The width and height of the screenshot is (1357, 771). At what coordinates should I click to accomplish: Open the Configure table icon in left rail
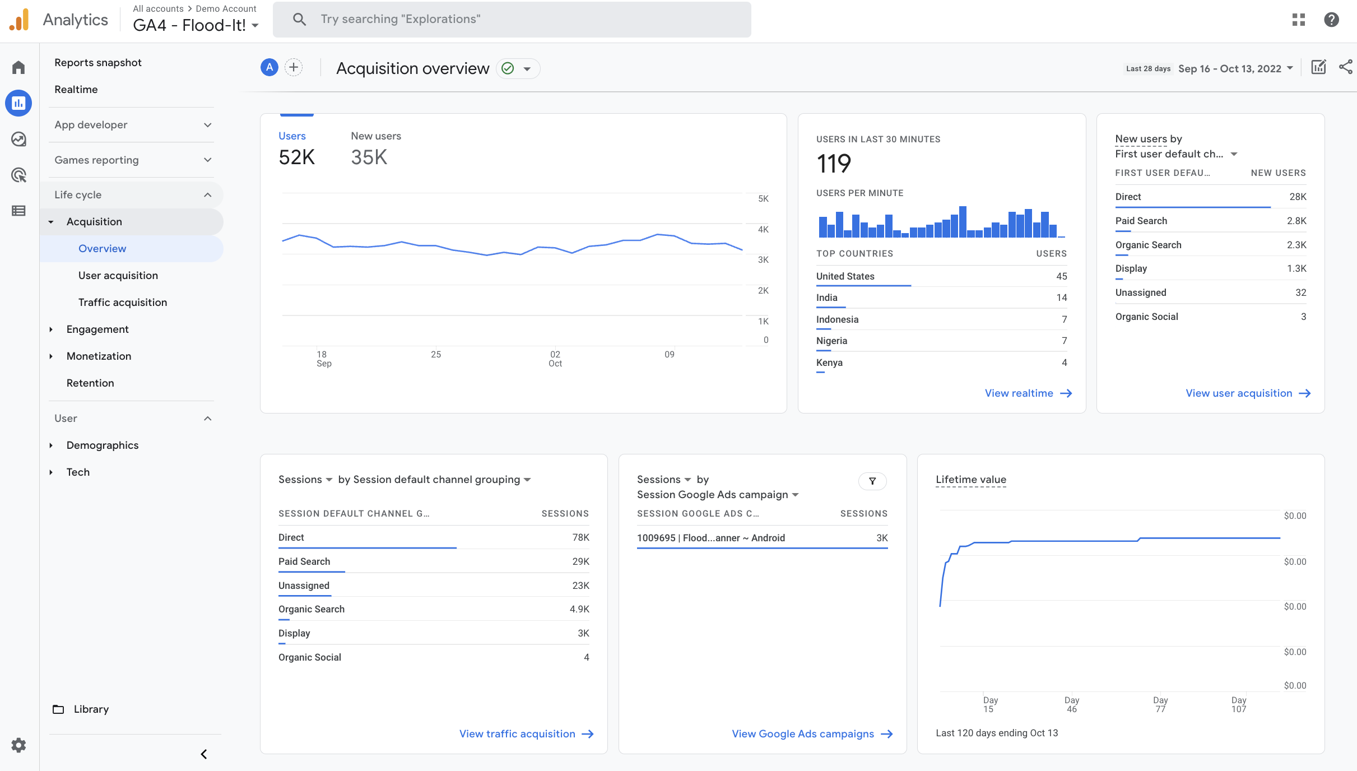tap(18, 211)
